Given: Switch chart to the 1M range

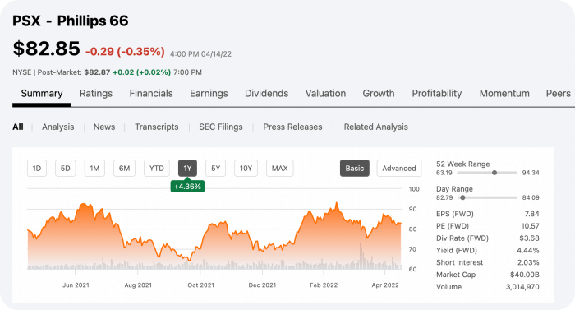Looking at the screenshot, I should point(94,169).
